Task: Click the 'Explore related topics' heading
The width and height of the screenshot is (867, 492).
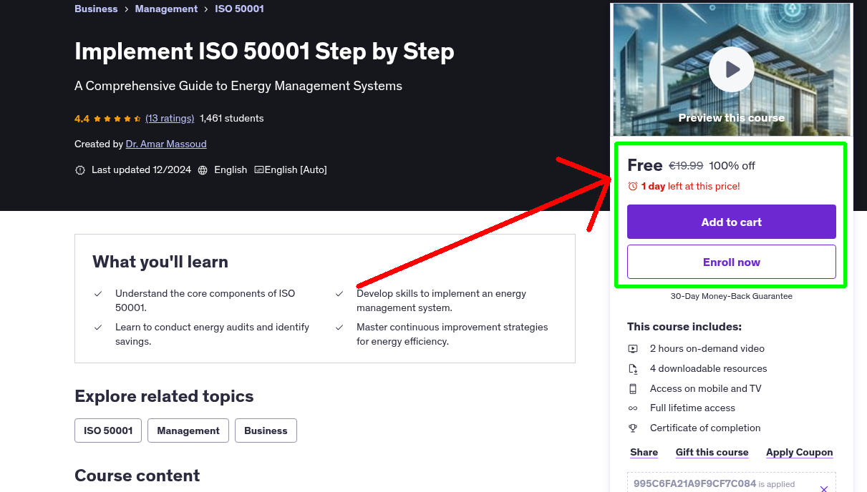Action: pyautogui.click(x=164, y=396)
